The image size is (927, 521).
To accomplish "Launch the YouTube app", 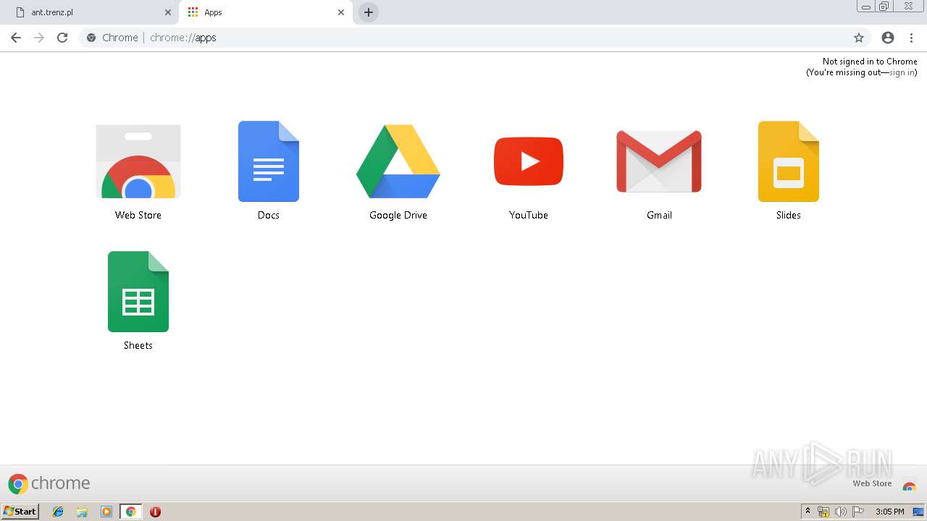I will [529, 172].
